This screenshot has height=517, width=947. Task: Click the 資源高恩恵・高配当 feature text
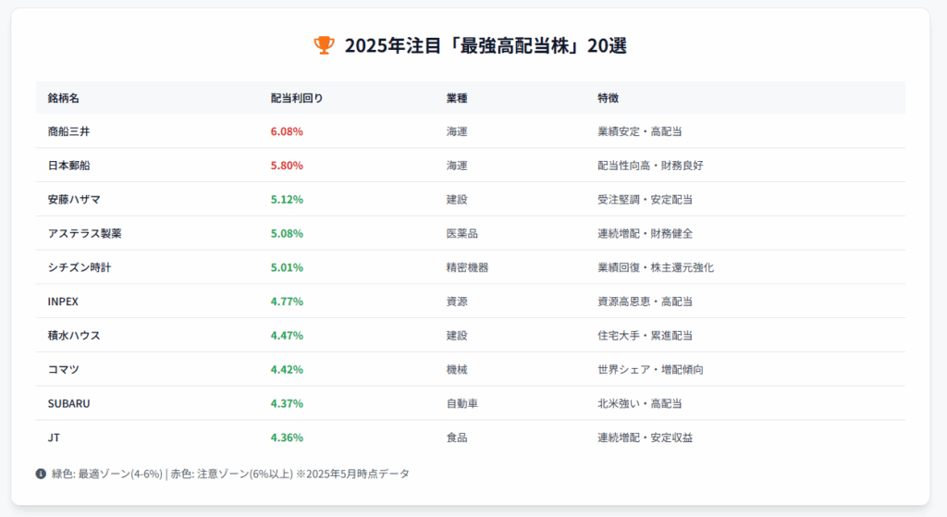(645, 302)
